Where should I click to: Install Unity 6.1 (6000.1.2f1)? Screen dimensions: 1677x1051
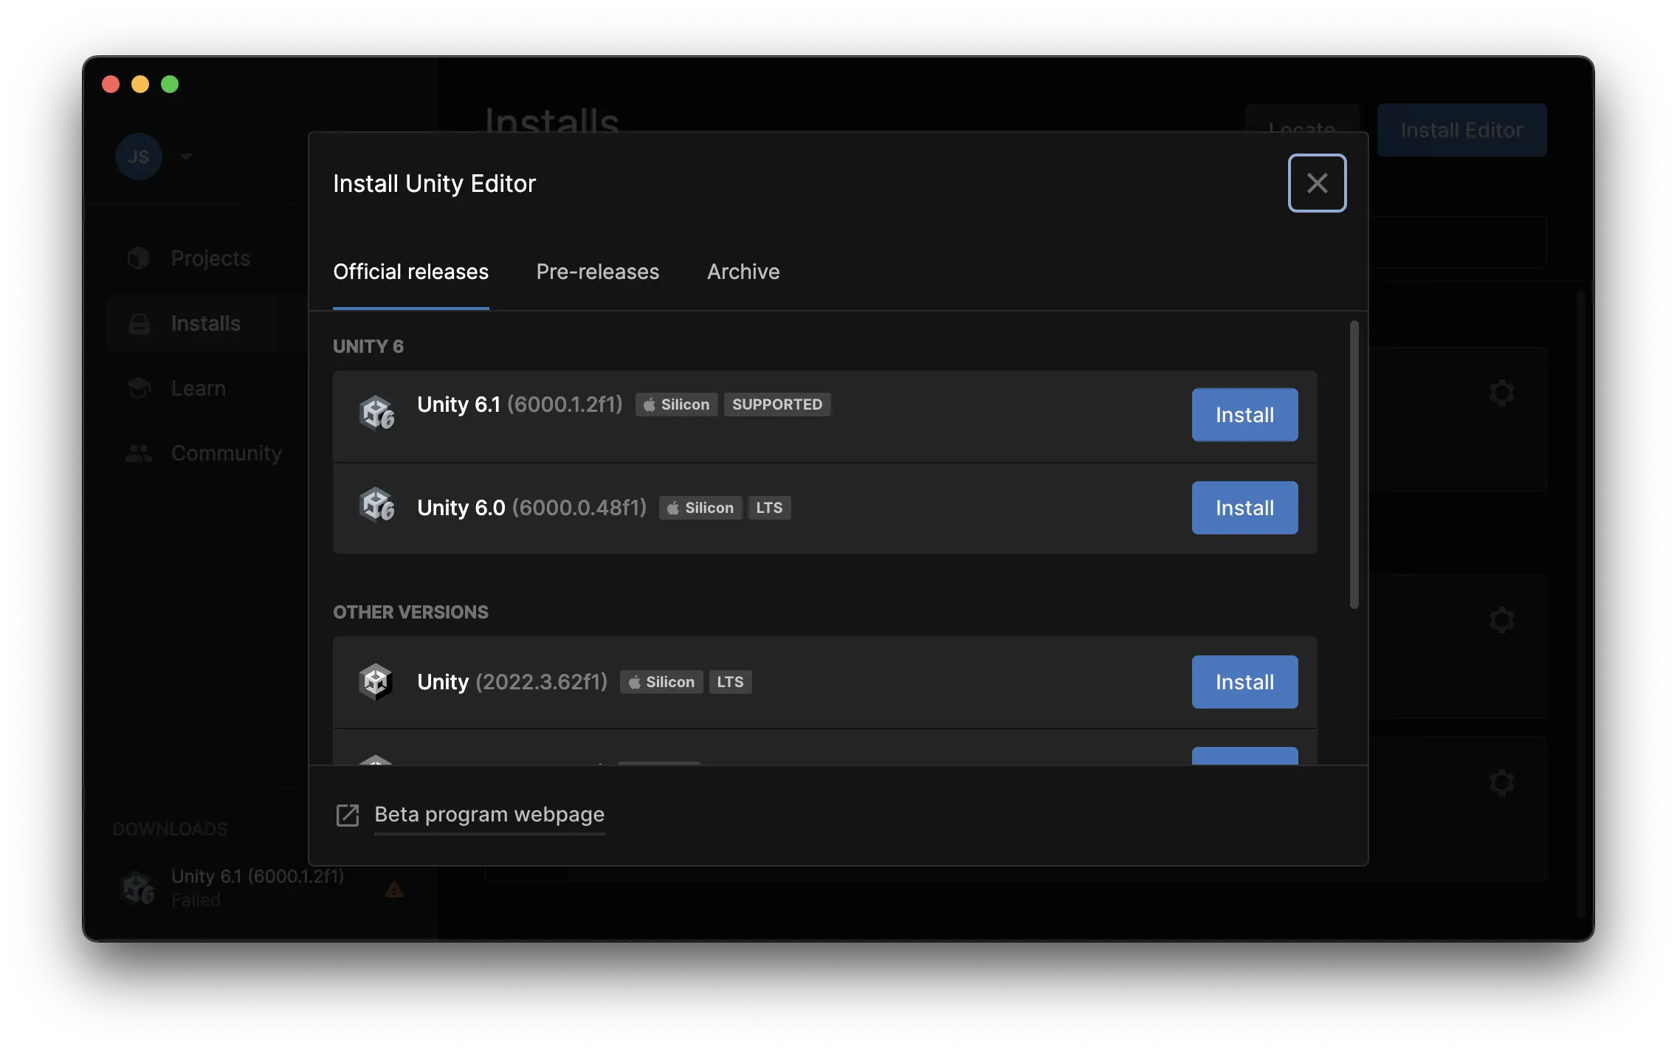[1244, 415]
